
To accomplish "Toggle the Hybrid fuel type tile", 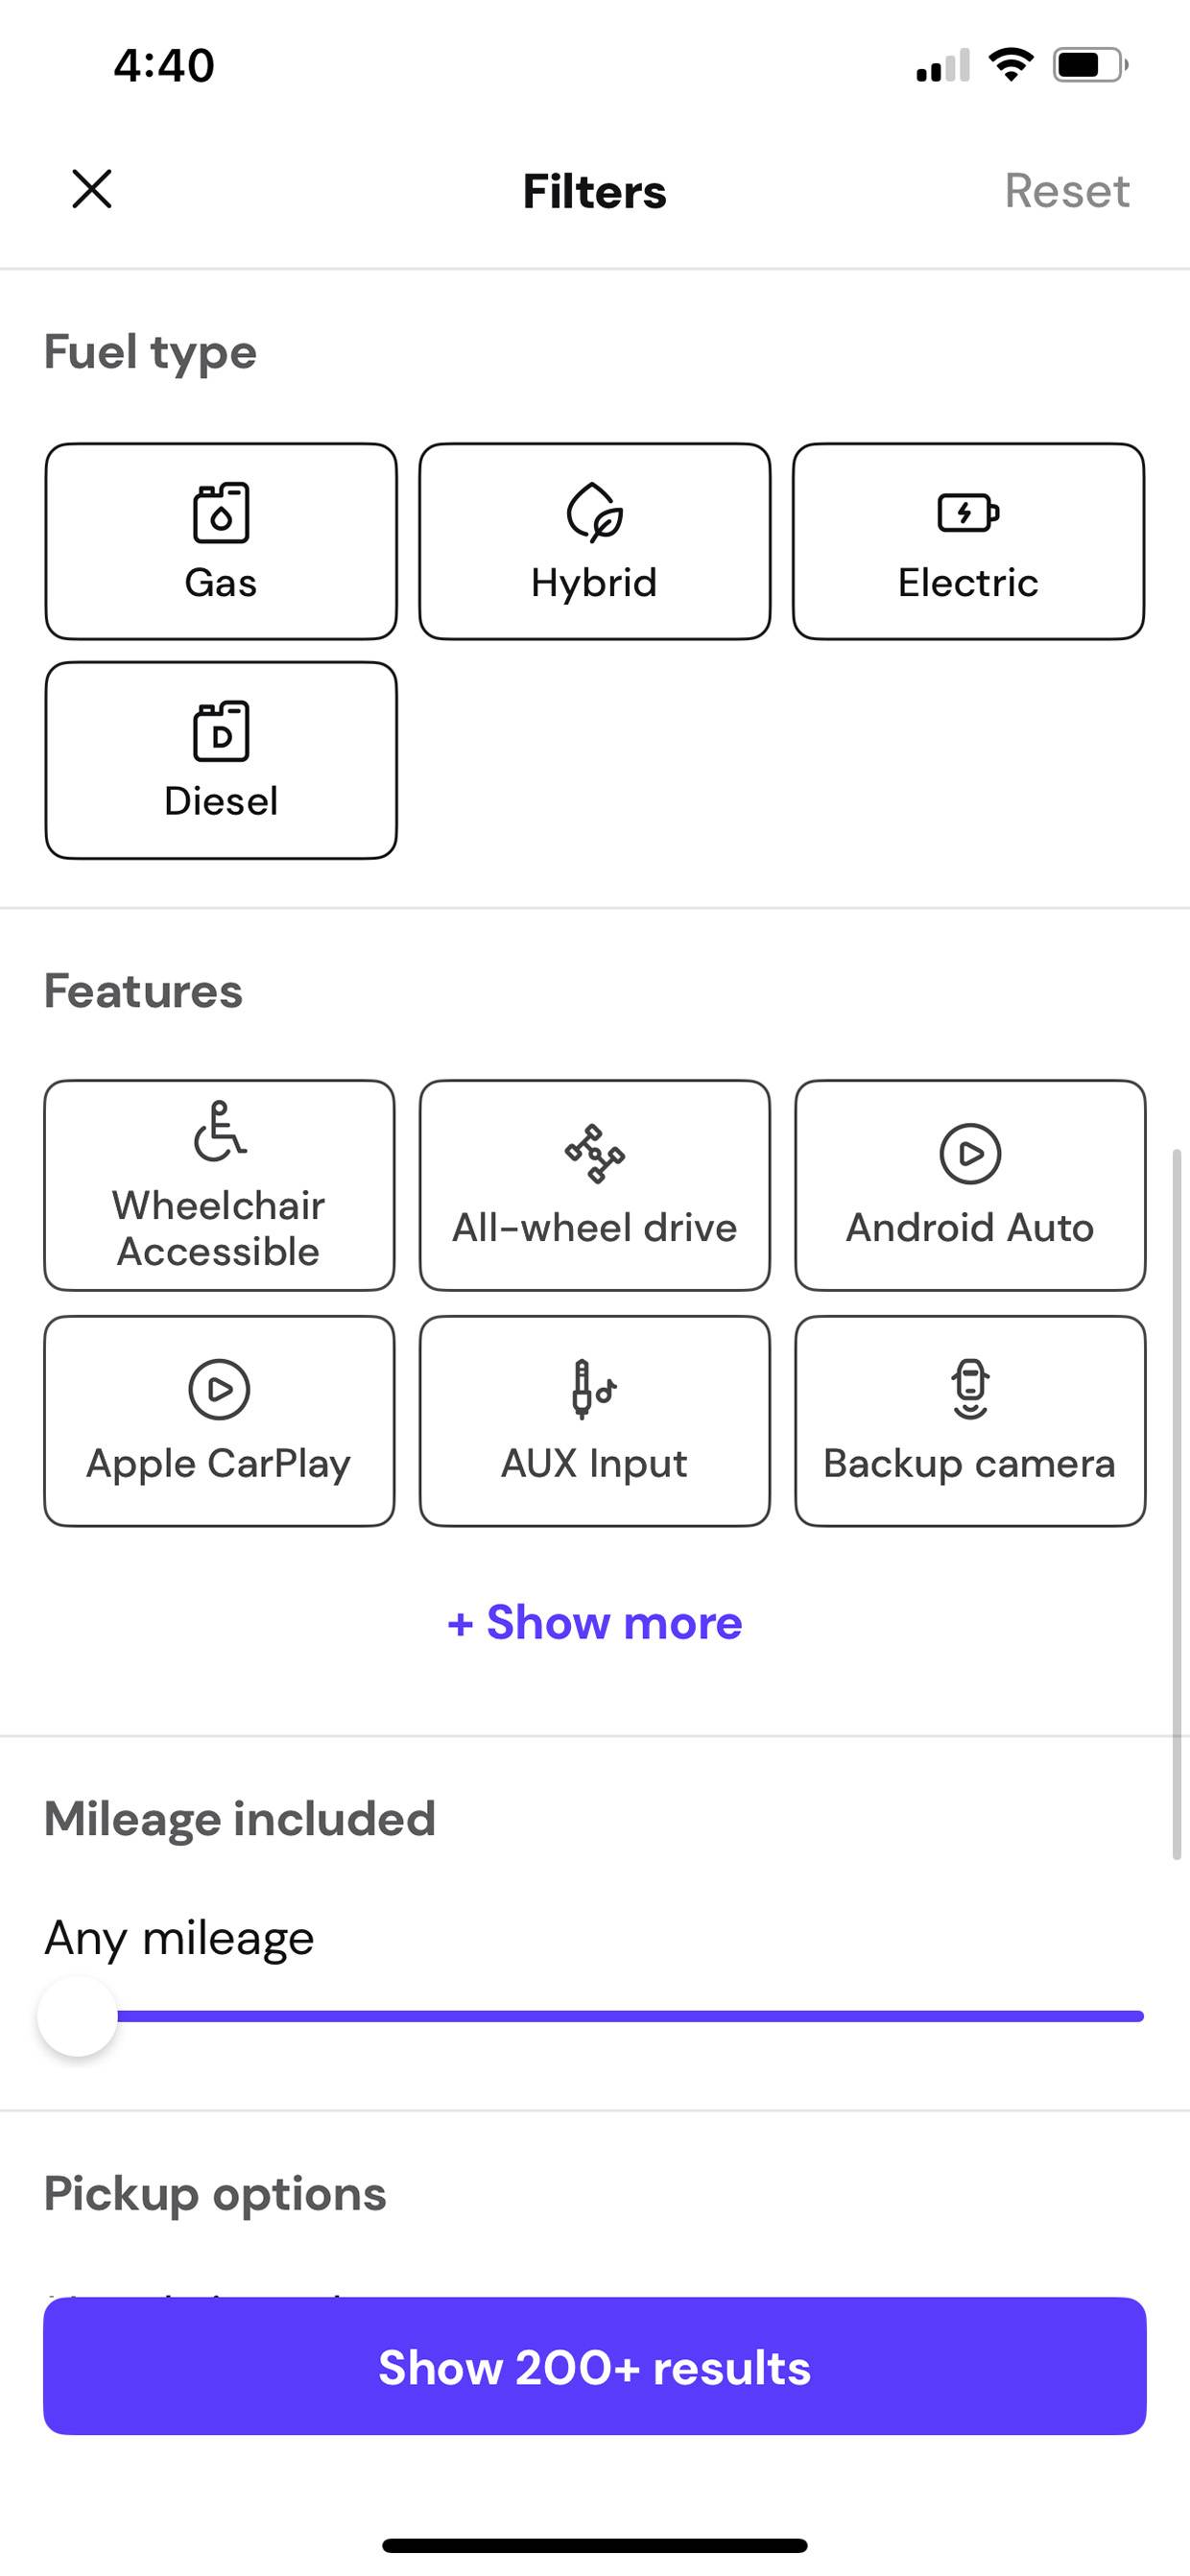I will 594,541.
